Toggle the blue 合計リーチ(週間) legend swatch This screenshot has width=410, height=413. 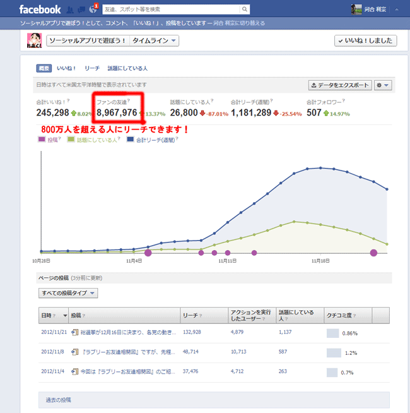point(131,140)
